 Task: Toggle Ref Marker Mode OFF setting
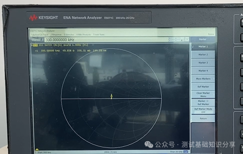tap(203, 111)
